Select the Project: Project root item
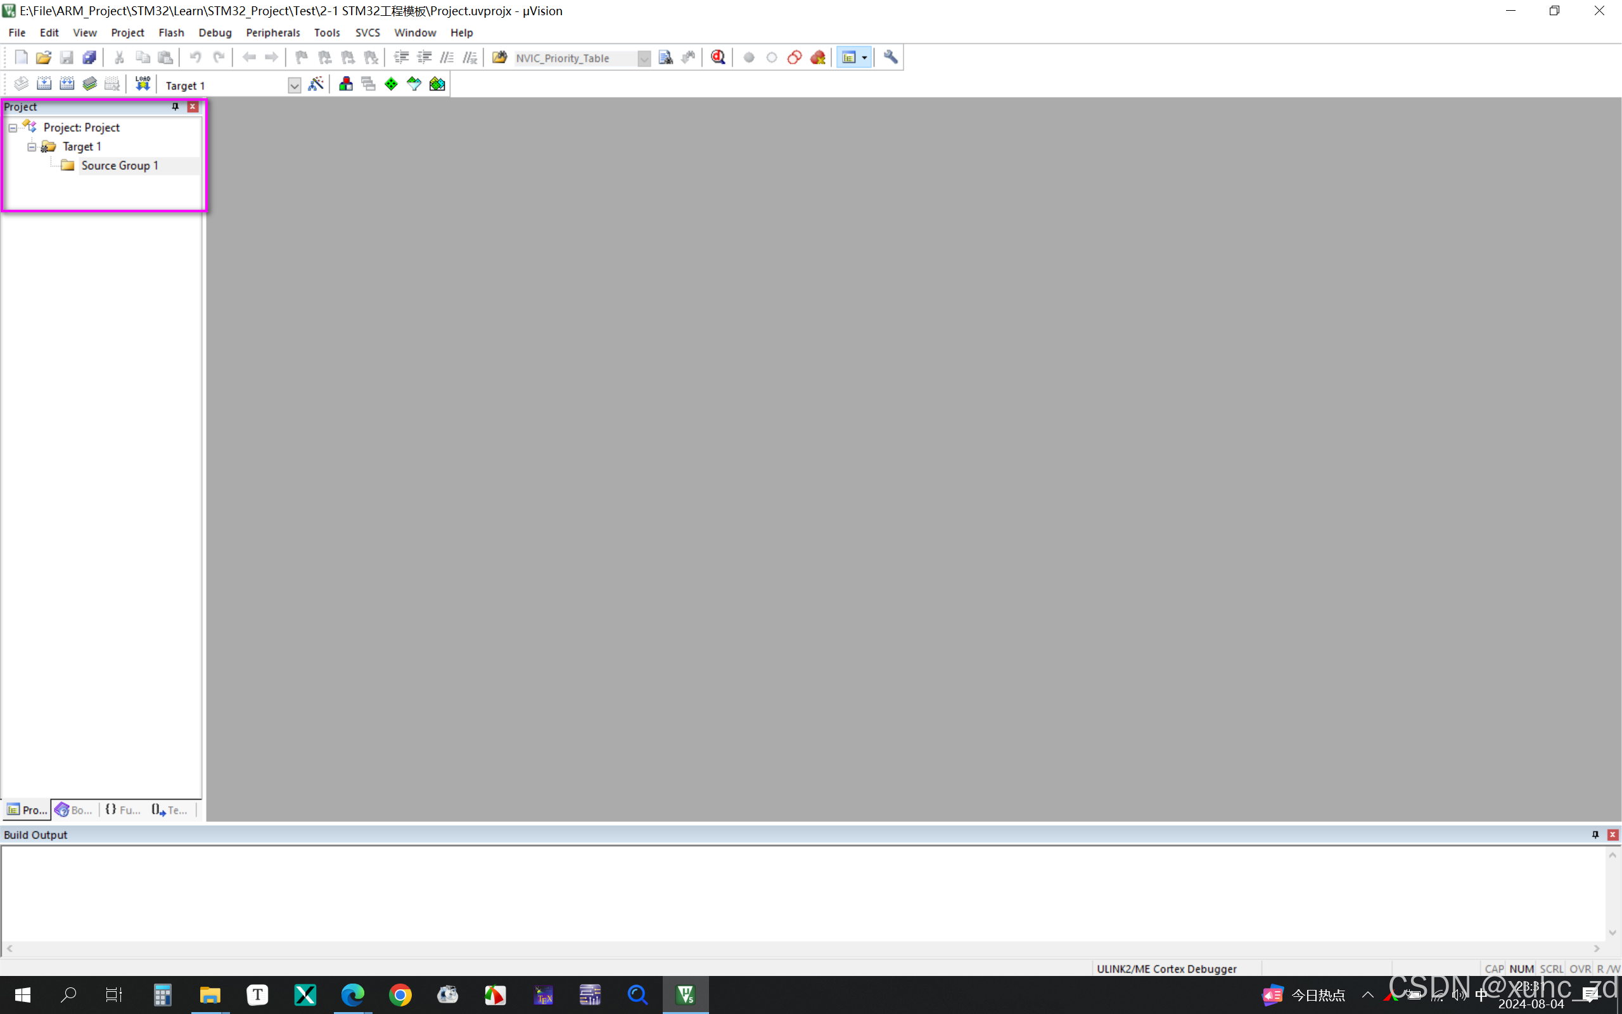The width and height of the screenshot is (1622, 1014). coord(81,127)
